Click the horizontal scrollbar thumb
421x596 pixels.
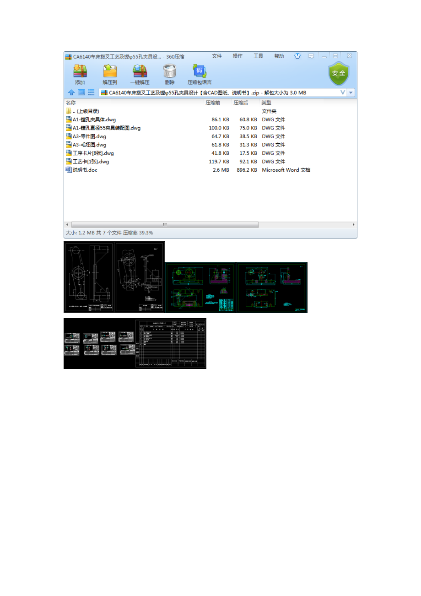pyautogui.click(x=165, y=225)
